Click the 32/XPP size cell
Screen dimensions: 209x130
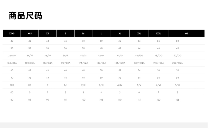click(12, 56)
